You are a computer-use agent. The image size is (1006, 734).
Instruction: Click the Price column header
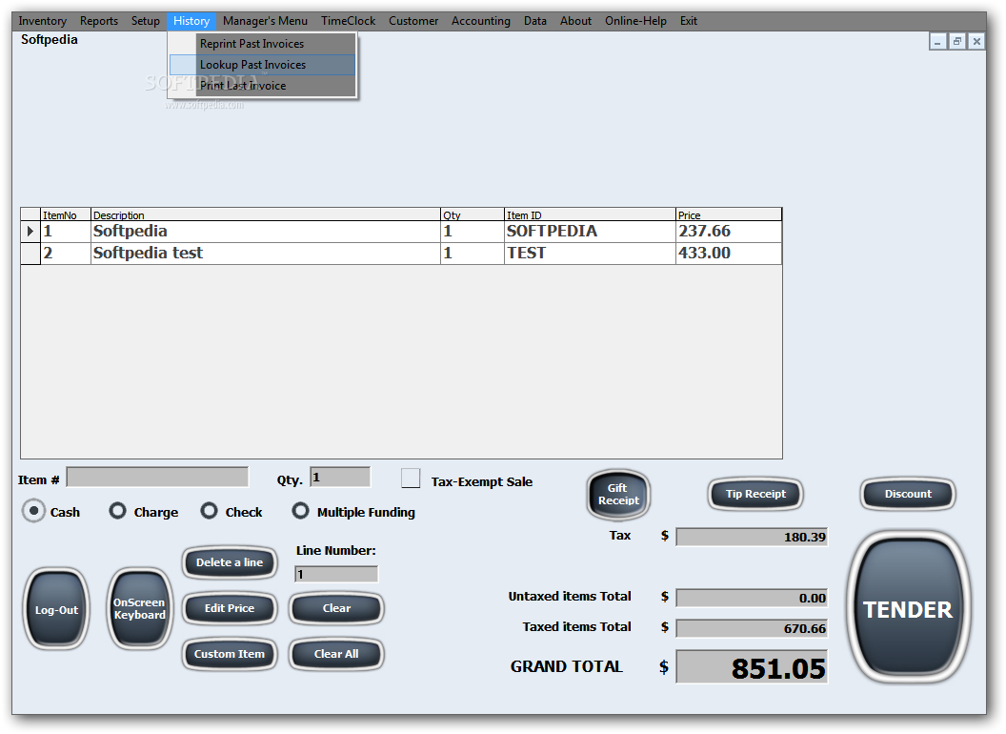(729, 215)
